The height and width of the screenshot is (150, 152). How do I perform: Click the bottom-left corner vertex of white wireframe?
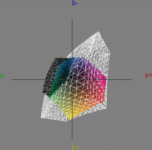click(41, 118)
